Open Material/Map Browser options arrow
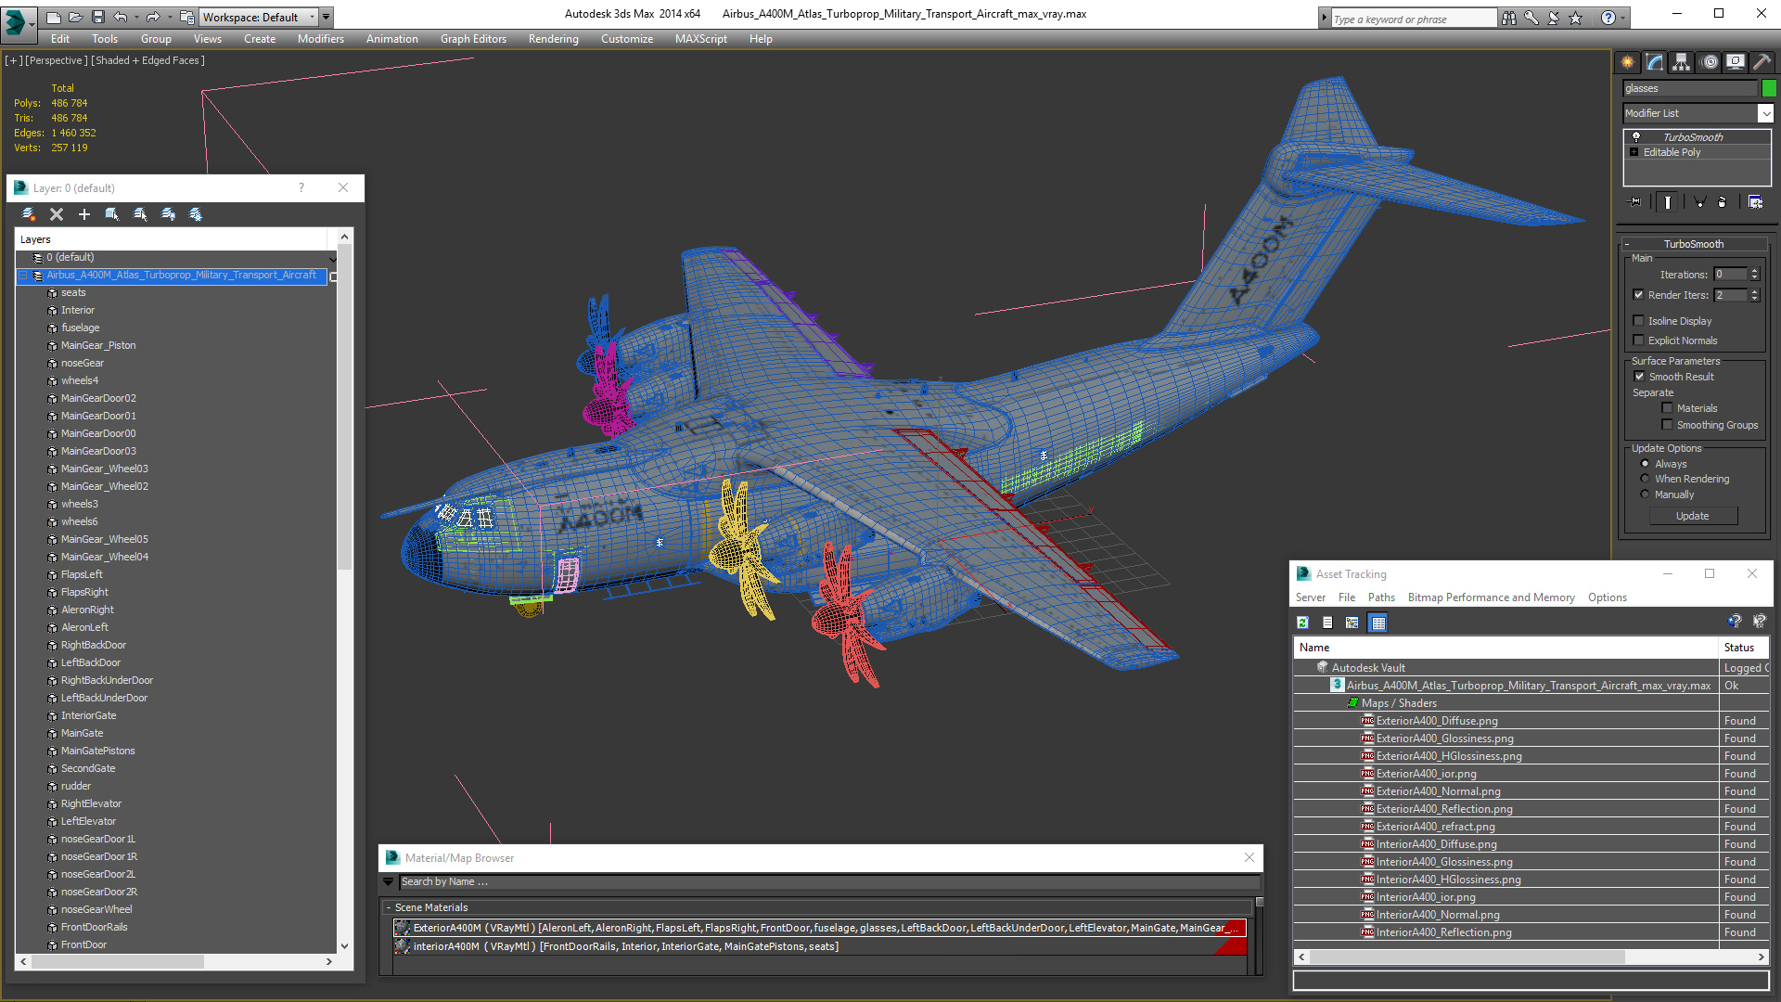 pyautogui.click(x=389, y=881)
